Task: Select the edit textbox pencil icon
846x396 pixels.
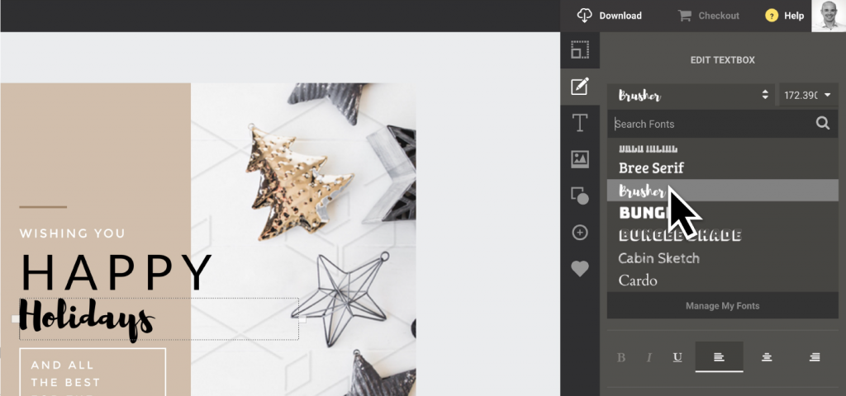Action: tap(580, 86)
